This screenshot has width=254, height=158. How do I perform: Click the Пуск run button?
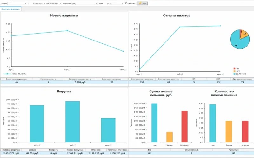(142, 3)
